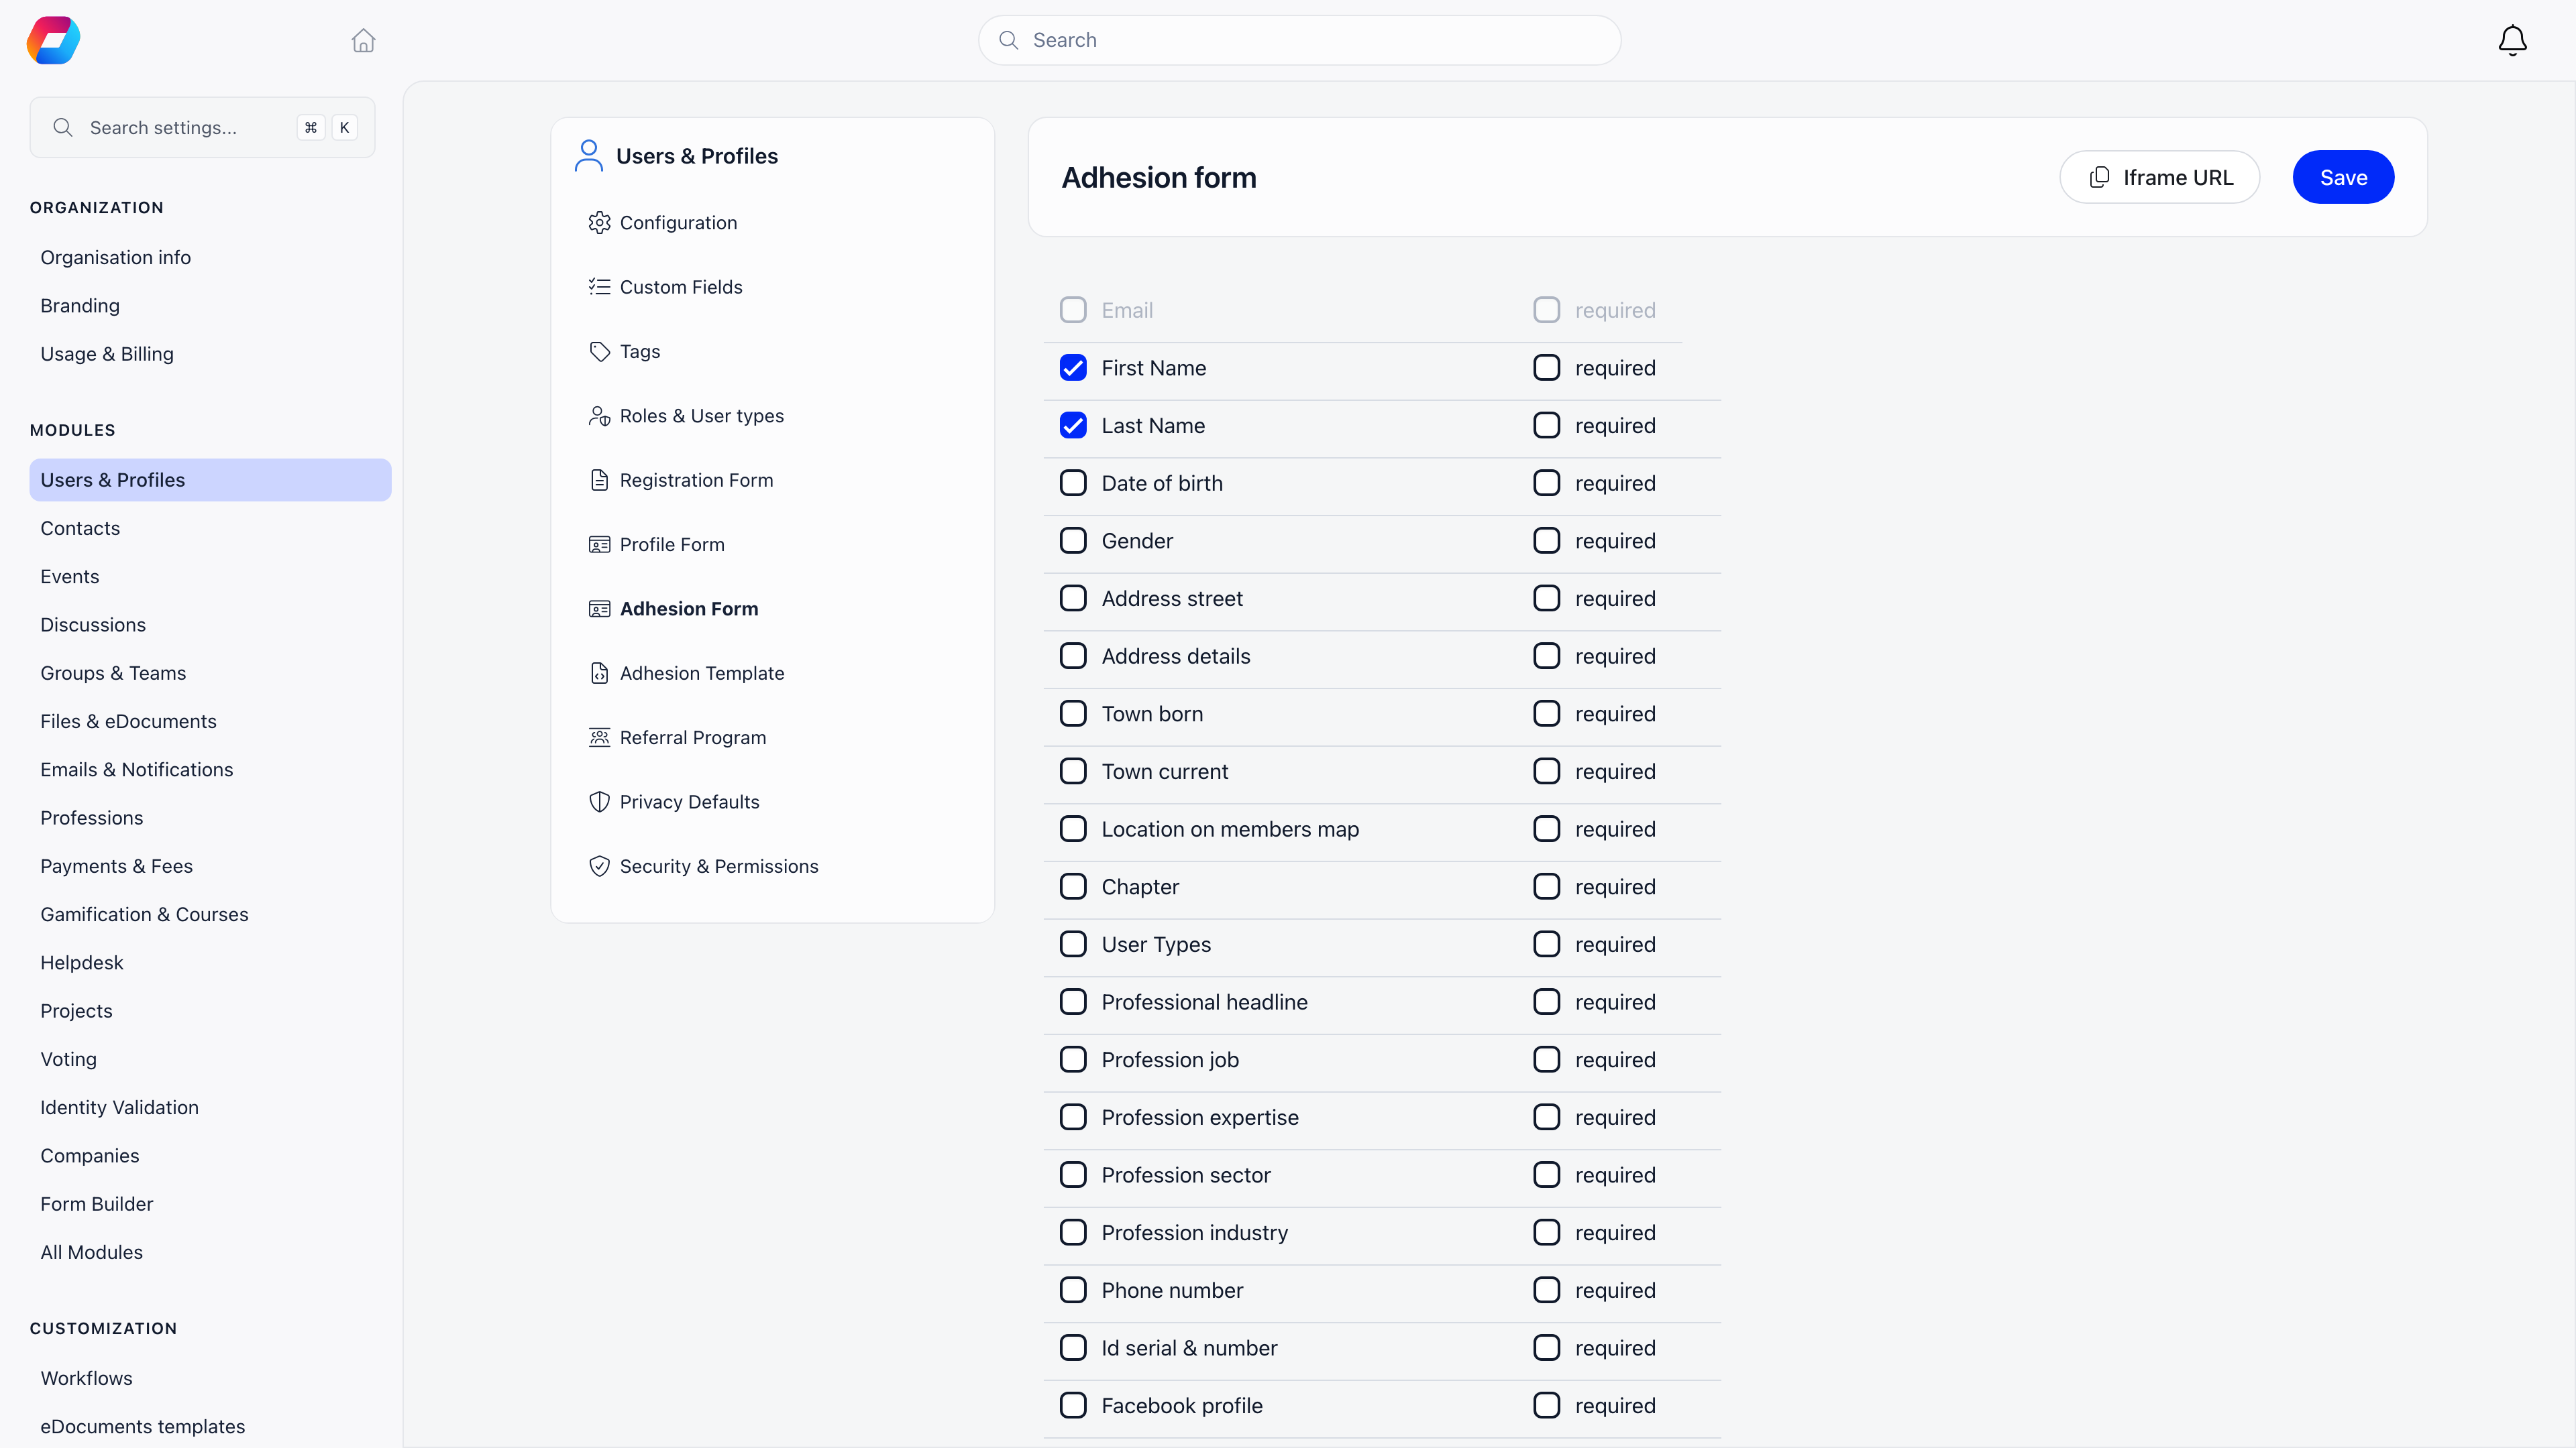Check the Location on members map field
This screenshot has height=1448, width=2576.
point(1073,829)
